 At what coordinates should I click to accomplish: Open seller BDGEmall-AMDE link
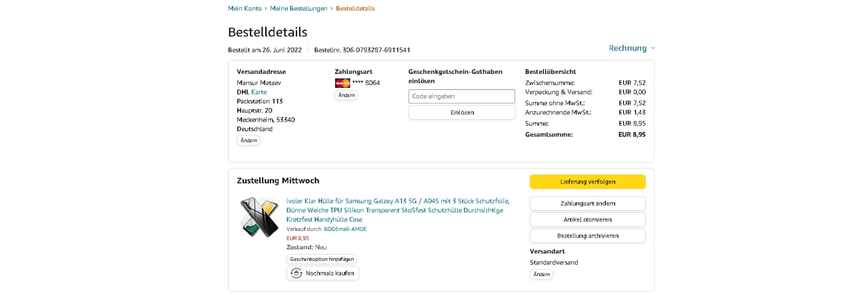345,229
